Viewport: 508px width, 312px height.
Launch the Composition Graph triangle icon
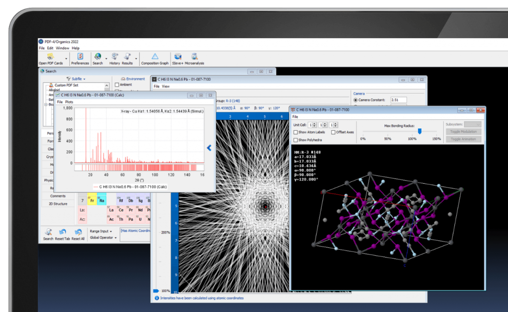tap(155, 56)
